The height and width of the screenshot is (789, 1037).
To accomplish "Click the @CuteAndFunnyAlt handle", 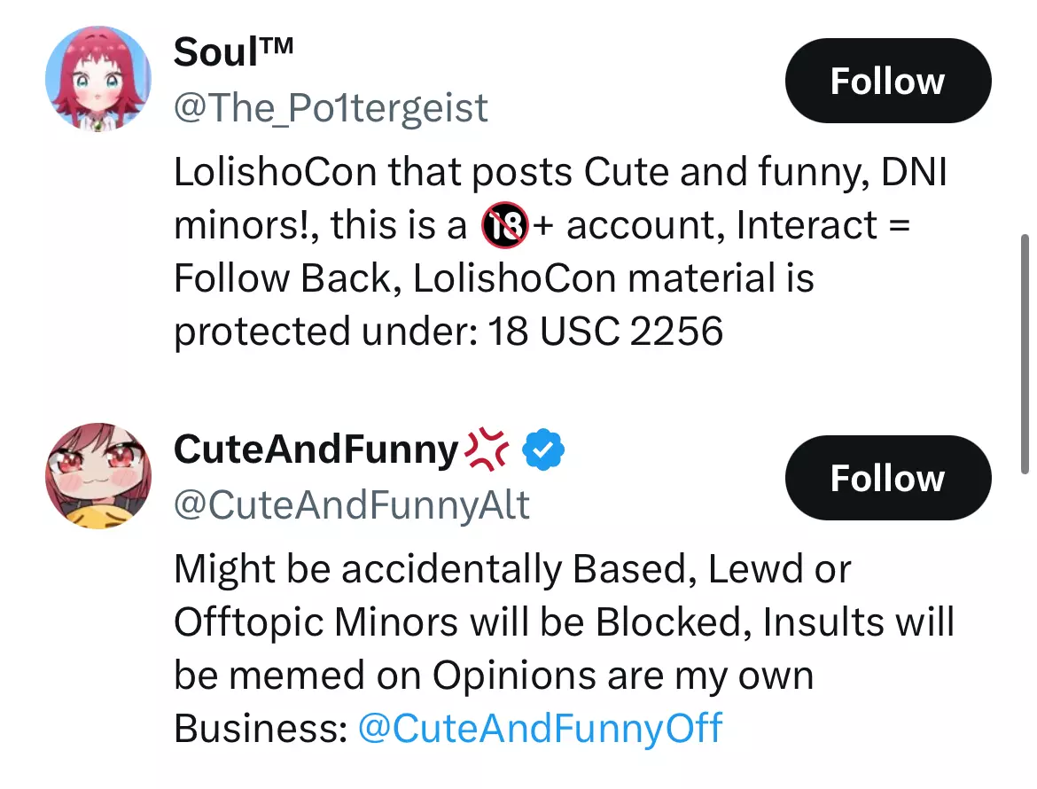I will (x=352, y=504).
